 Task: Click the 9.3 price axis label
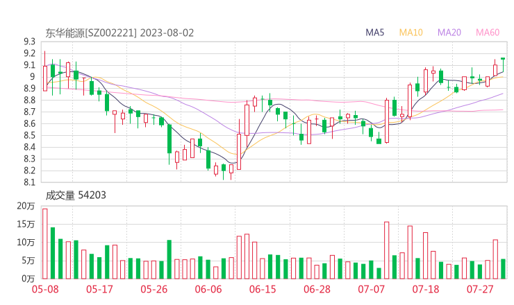(x=29, y=42)
